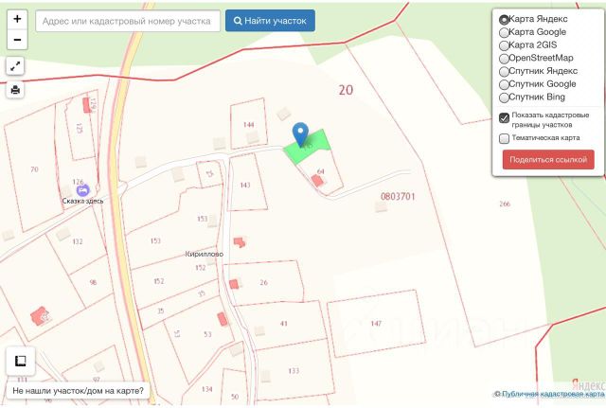Screen dimensions: 606x408
Task: Click parcel label 98 on map
Action: (x=93, y=282)
